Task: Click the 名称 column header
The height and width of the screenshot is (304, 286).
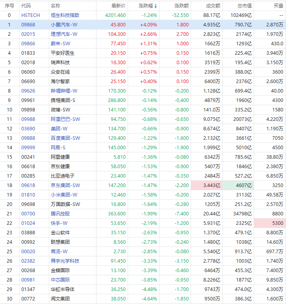Action: [56, 6]
